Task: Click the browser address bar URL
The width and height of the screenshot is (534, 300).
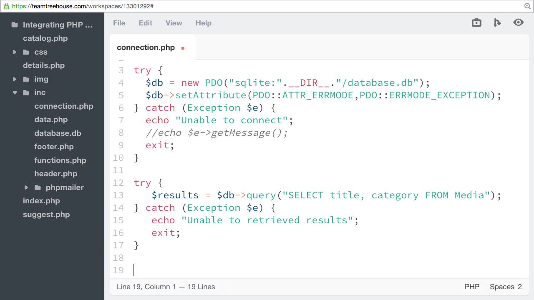Action: (83, 6)
